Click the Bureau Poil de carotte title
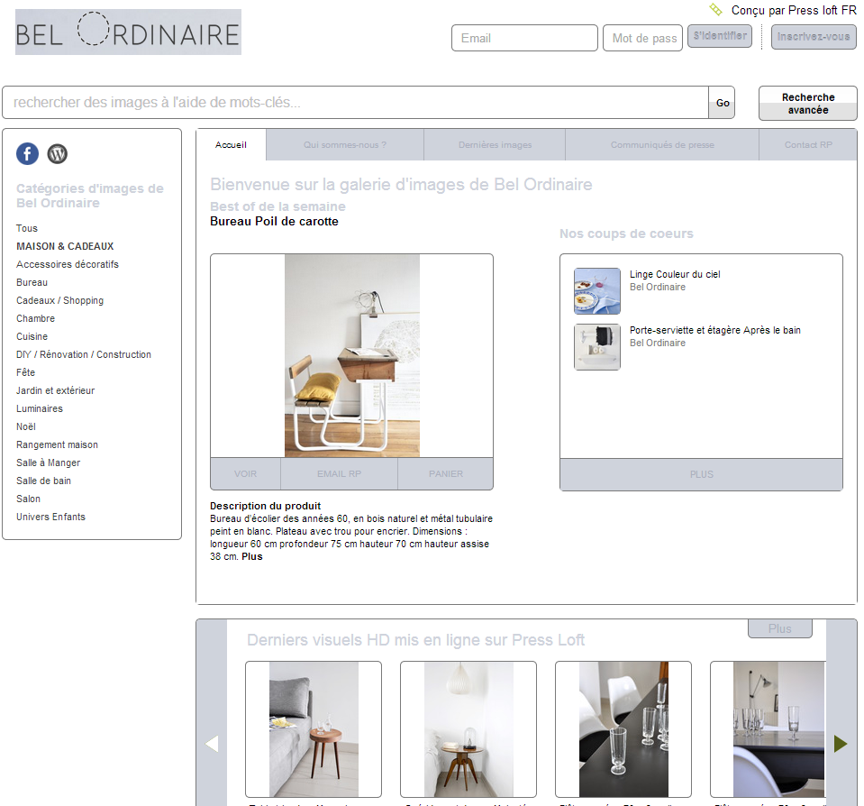This screenshot has width=864, height=806. tap(275, 222)
